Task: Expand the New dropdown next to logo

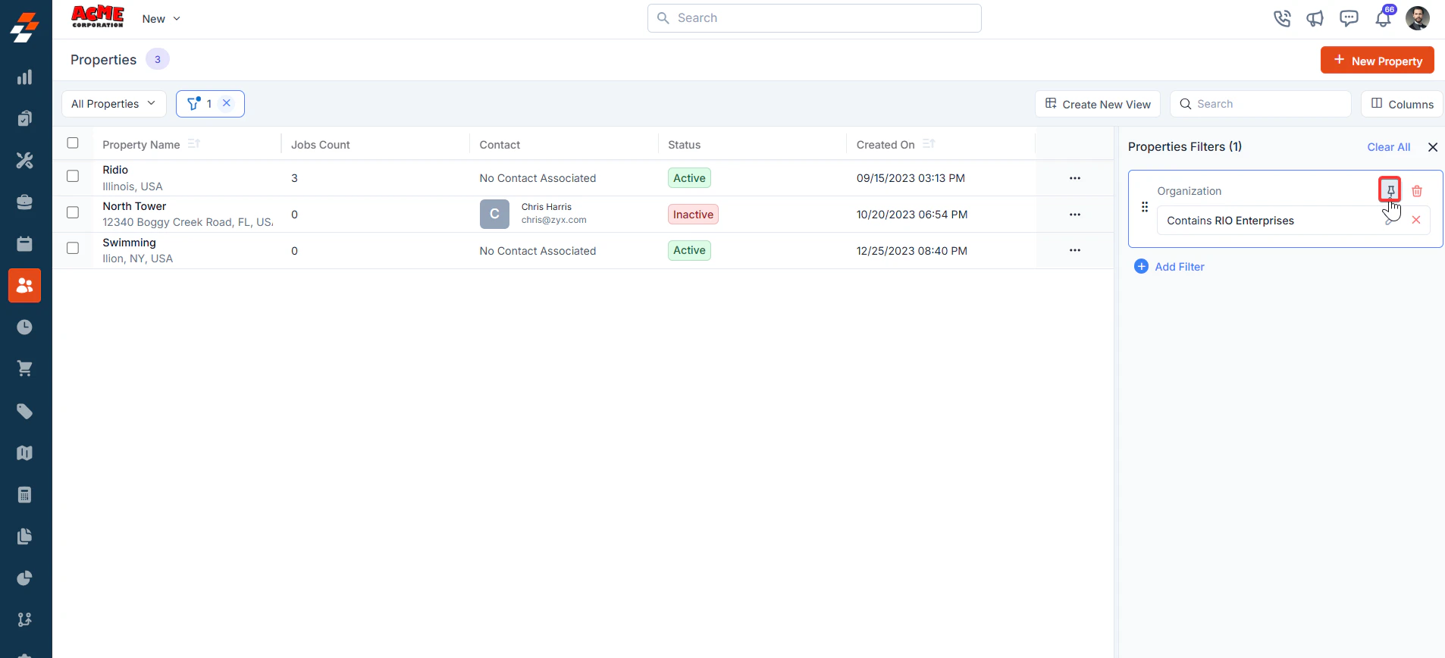Action: [161, 19]
